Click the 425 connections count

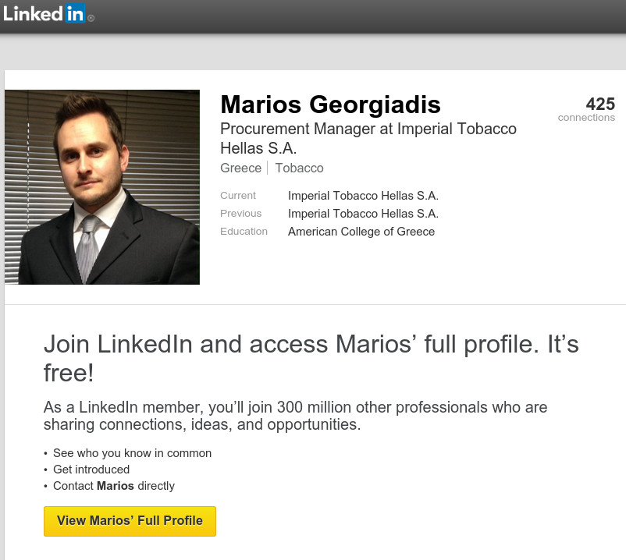pos(599,104)
